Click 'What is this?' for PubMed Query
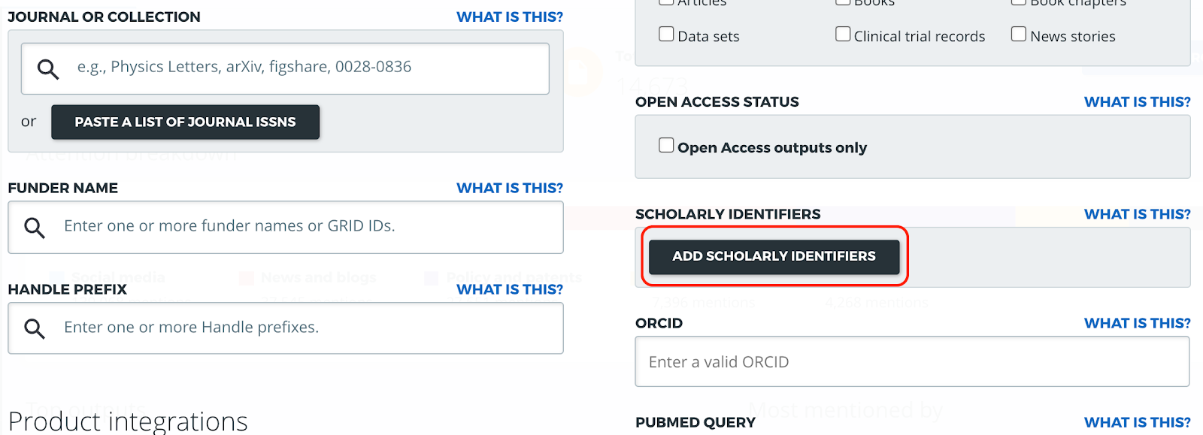Viewport: 1203px width, 435px height. [x=1137, y=422]
